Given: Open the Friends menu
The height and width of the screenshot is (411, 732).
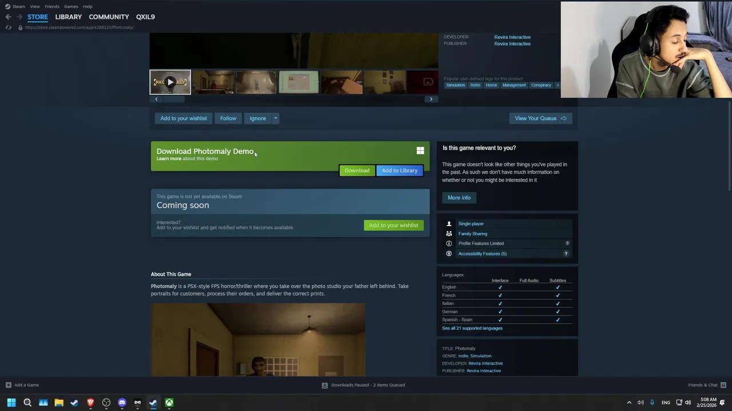Looking at the screenshot, I should (x=52, y=6).
